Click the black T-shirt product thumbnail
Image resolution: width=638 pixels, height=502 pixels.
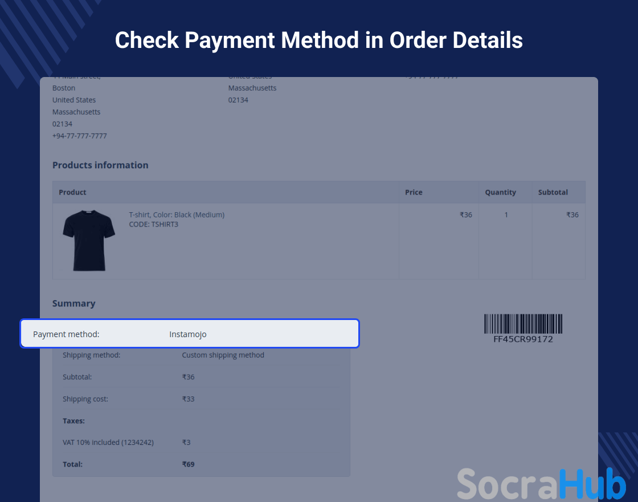click(x=89, y=240)
